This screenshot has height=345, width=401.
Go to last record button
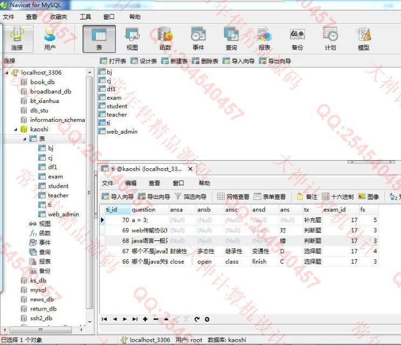point(135,319)
